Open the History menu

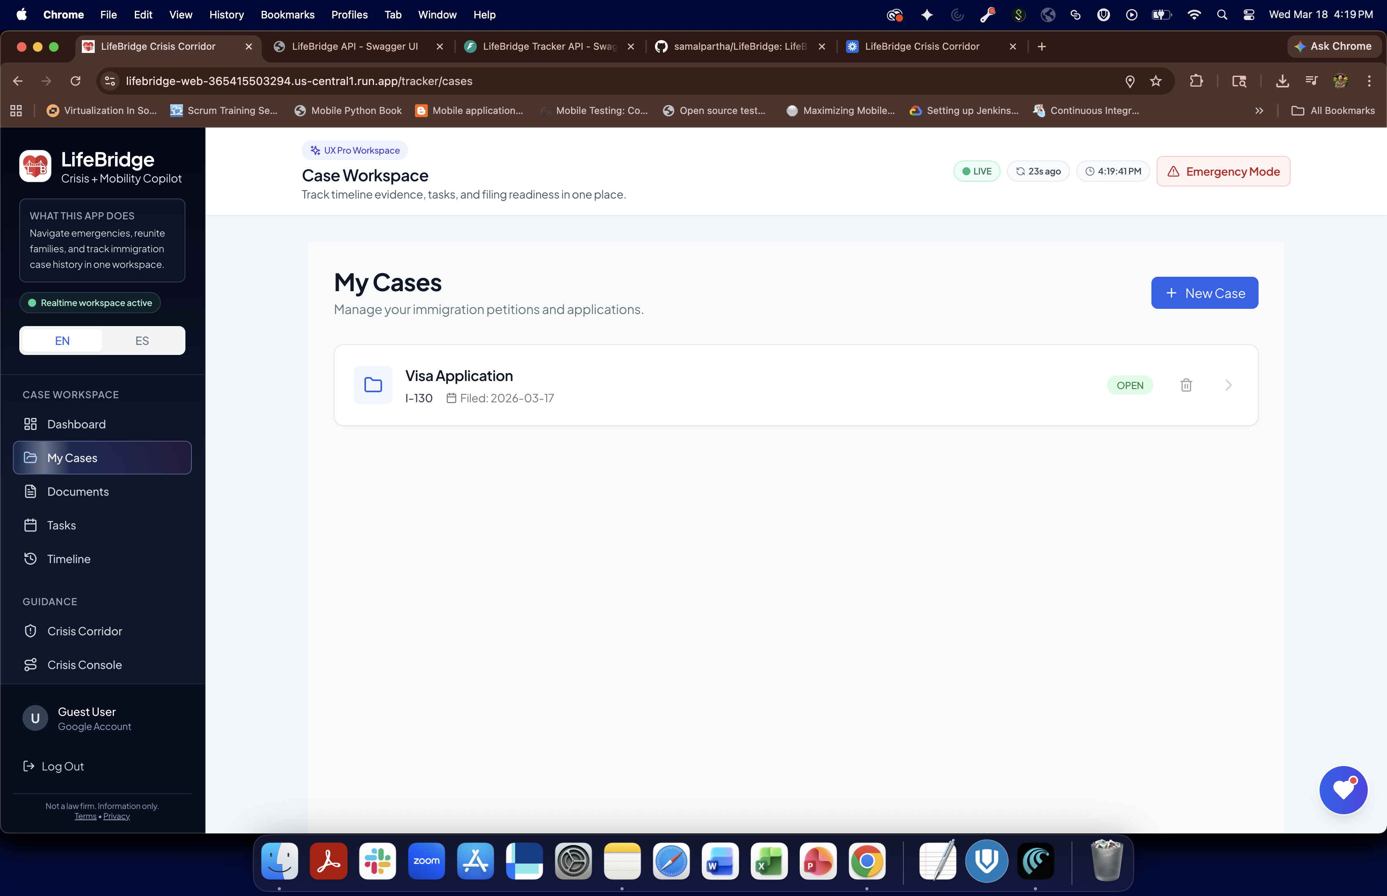226,14
